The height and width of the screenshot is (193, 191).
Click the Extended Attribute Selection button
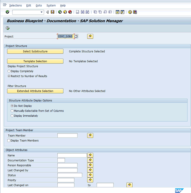point(35,91)
